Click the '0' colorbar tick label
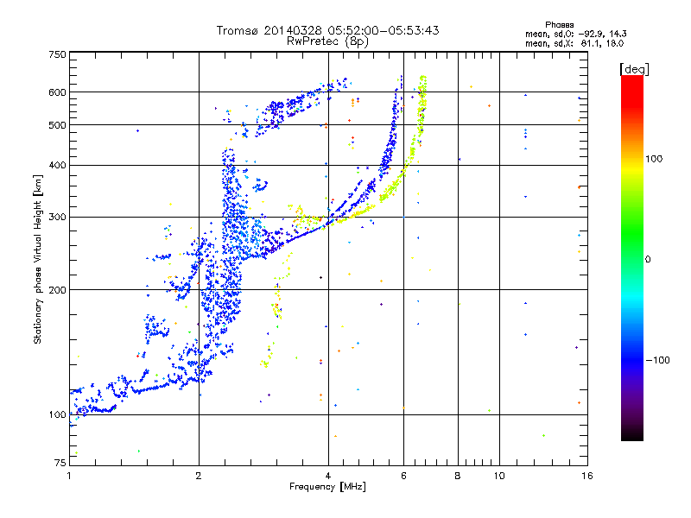 pyautogui.click(x=648, y=259)
